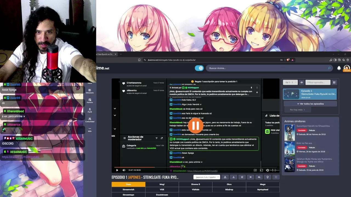Open Kimi no Na wa. link
Screen dimensions: 351x197
pyautogui.click(x=304, y=143)
